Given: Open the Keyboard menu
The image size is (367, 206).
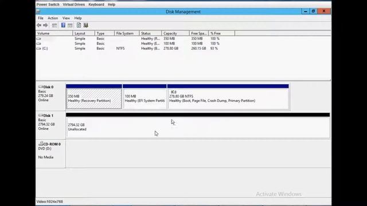Looking at the screenshot, I should pyautogui.click(x=96, y=5).
